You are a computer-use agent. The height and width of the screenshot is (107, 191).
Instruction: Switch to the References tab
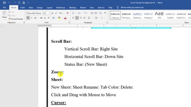61,7
